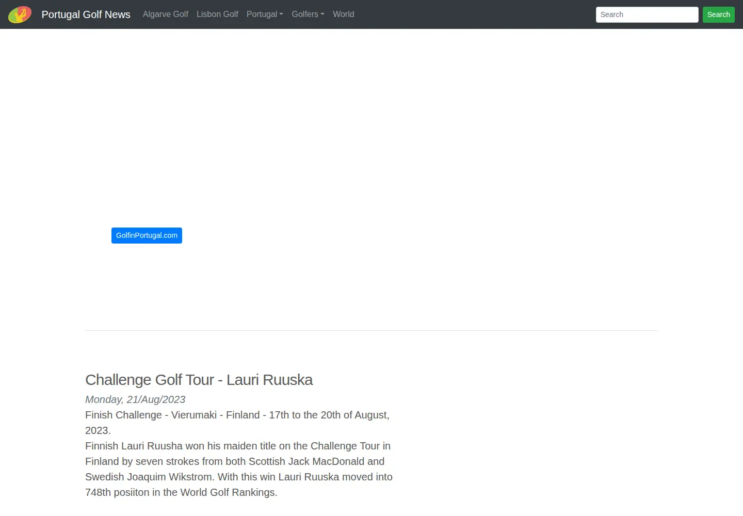Select the headline Challenge Golf Tour - Lauri Ruuska
Image resolution: width=743 pixels, height=516 pixels.
pos(199,380)
